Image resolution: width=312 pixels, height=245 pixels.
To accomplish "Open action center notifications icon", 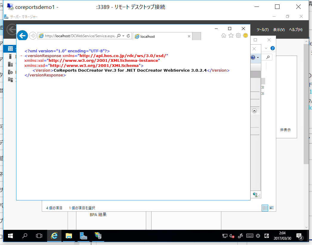I will click(x=299, y=236).
